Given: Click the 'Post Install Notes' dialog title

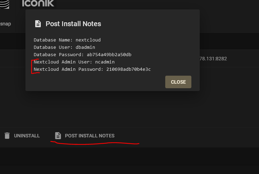Looking at the screenshot, I should click(73, 24).
